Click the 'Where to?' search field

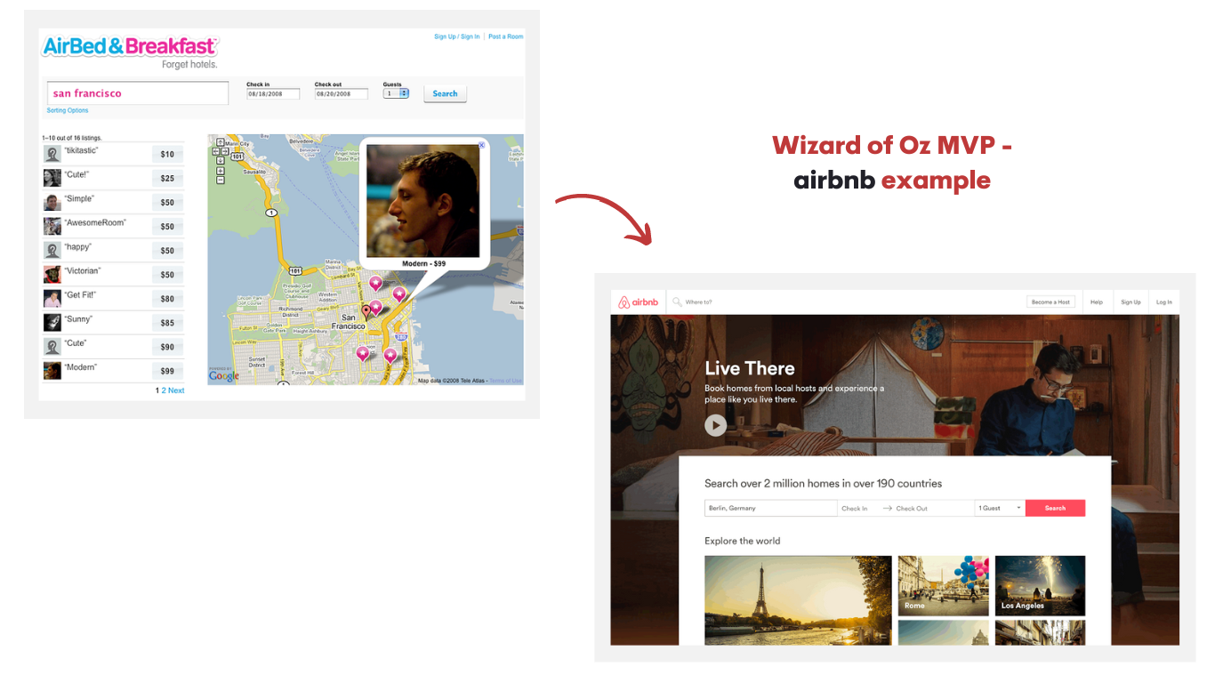click(699, 302)
